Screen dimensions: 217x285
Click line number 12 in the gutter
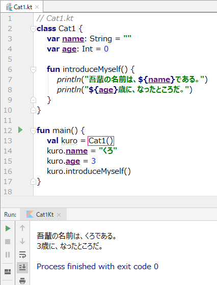coord(8,131)
